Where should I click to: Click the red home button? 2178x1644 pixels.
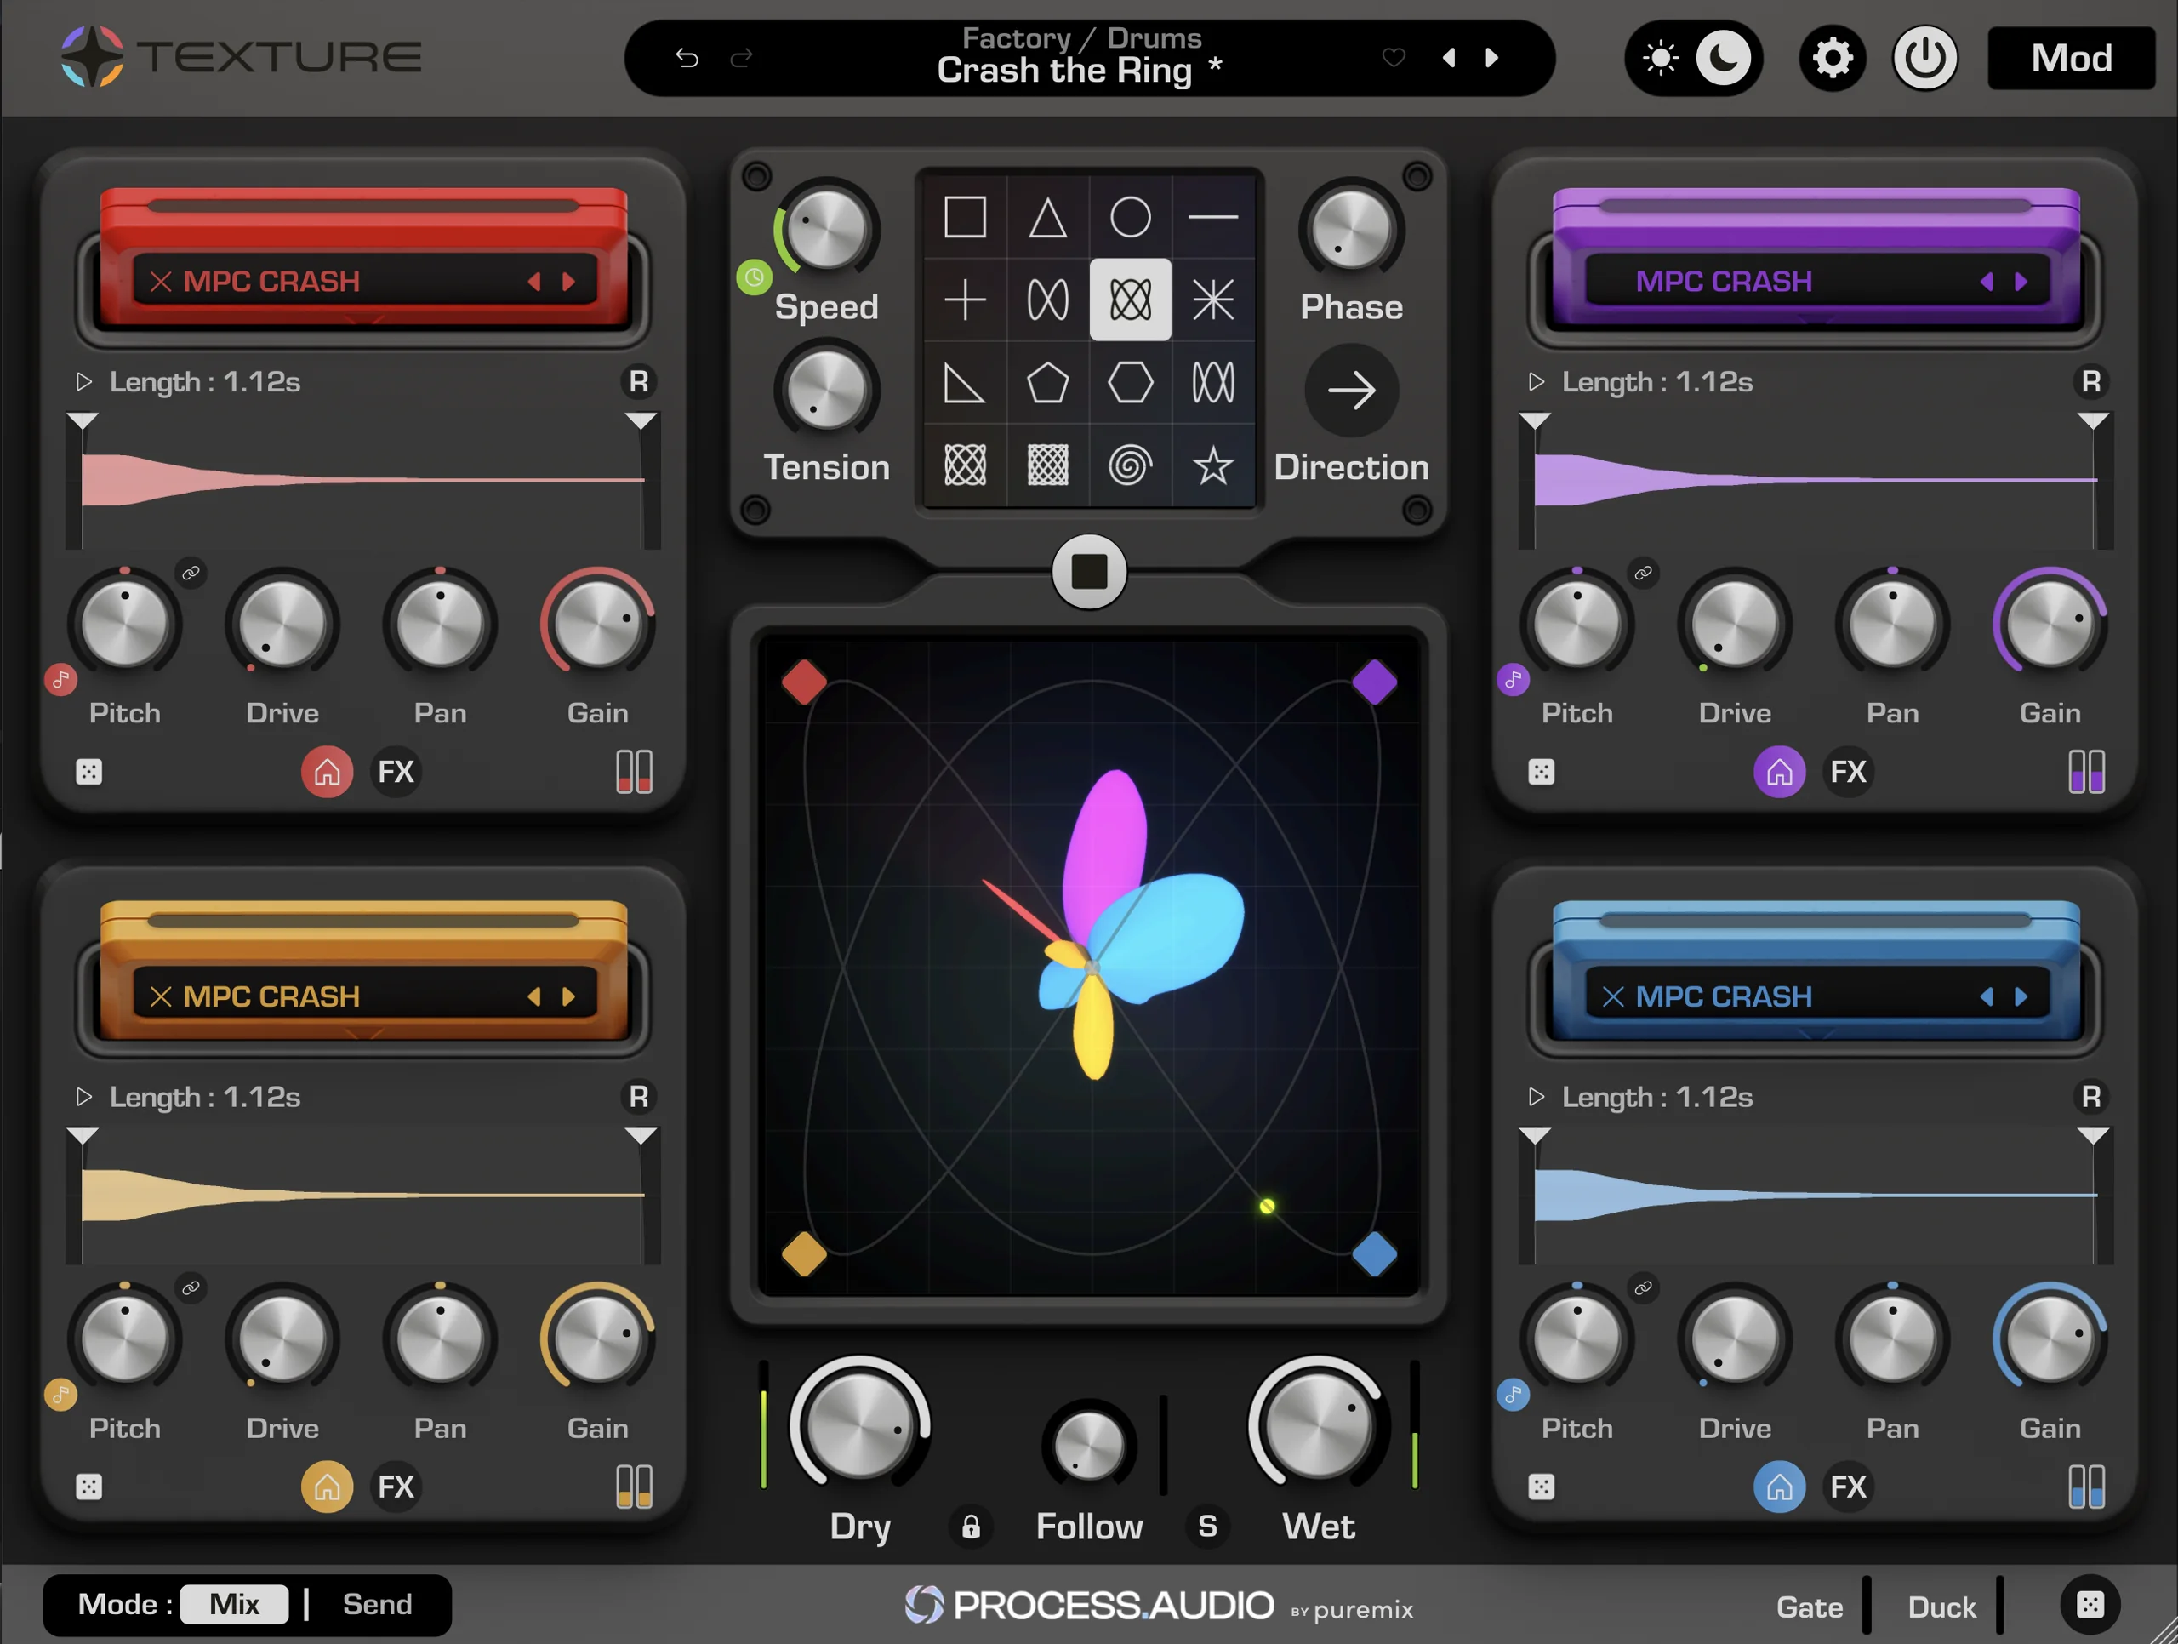point(327,773)
